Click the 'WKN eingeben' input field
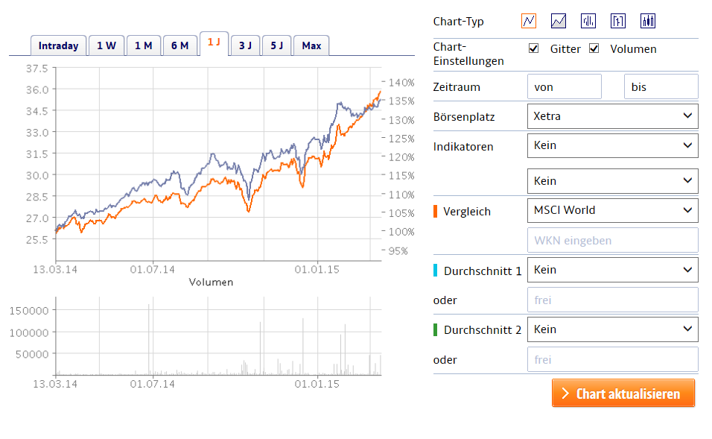 pyautogui.click(x=612, y=241)
